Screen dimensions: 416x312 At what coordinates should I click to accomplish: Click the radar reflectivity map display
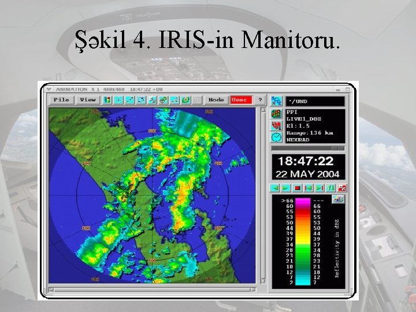(153, 195)
